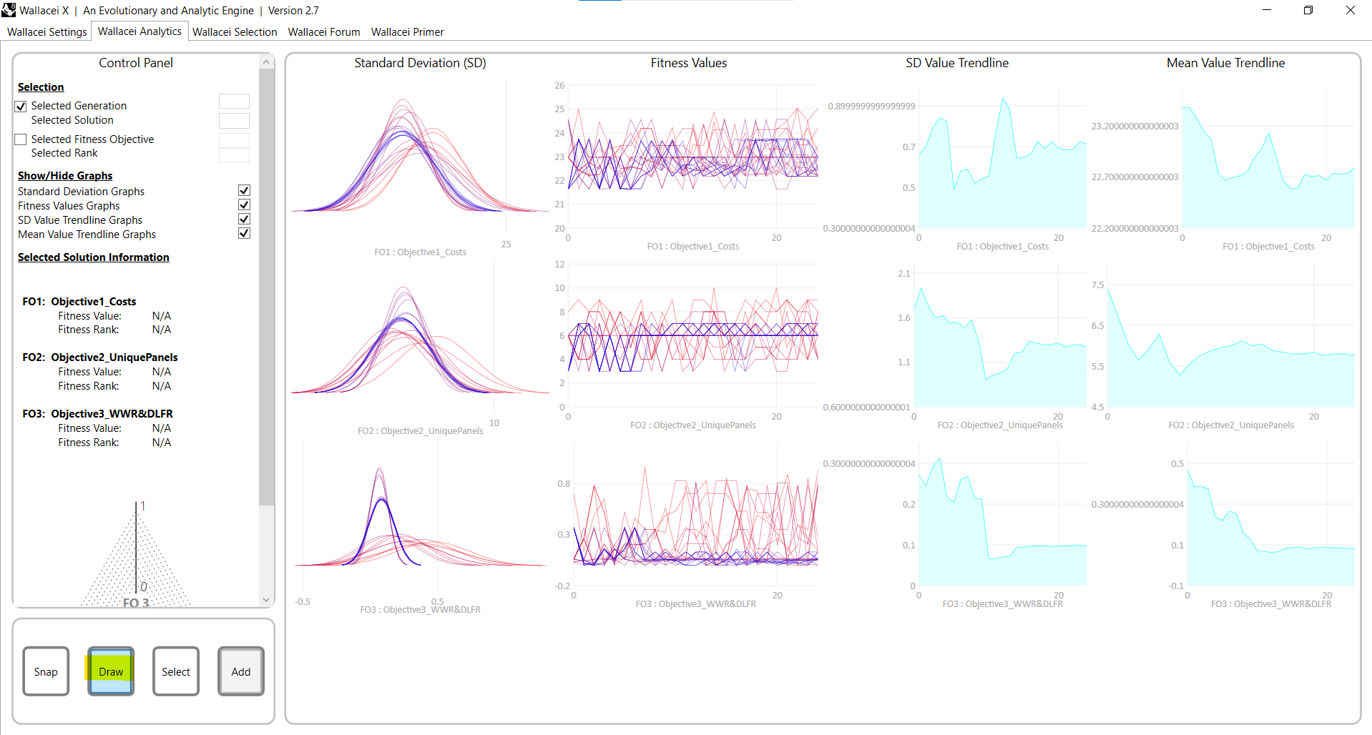The height and width of the screenshot is (735, 1372).
Task: Turn off SD Value Trendline Graphs
Action: click(x=244, y=219)
